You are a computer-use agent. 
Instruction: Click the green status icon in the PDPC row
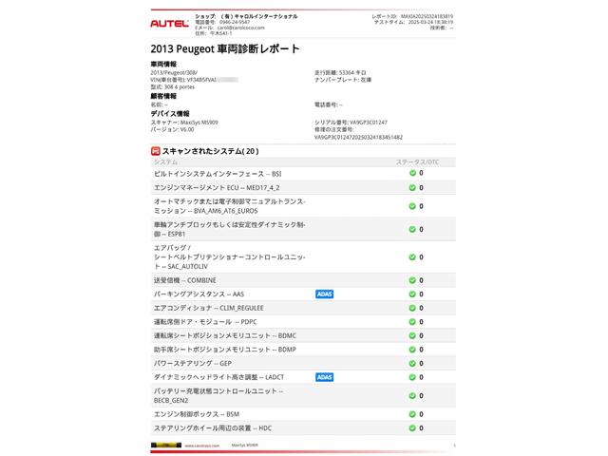pyautogui.click(x=412, y=322)
